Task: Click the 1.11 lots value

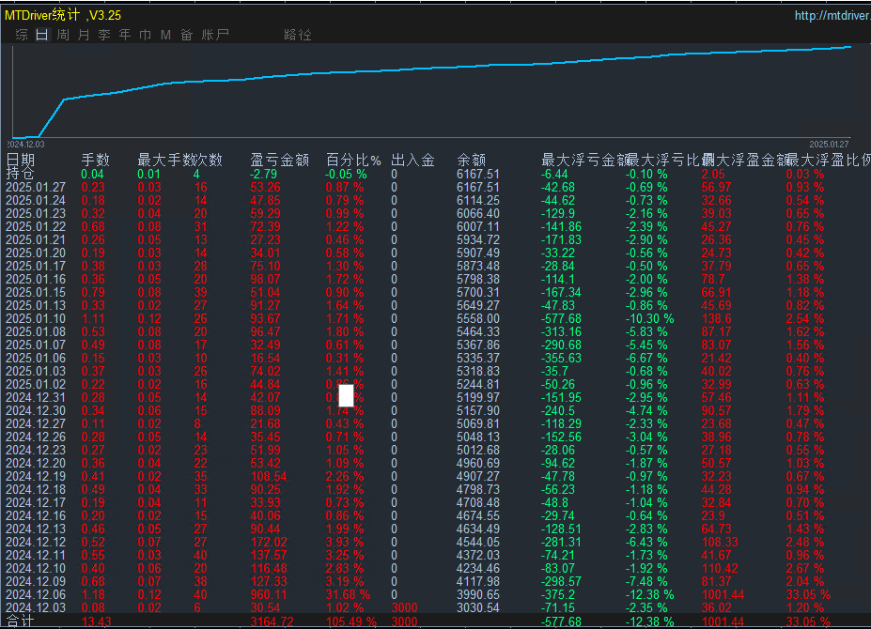Action: [93, 318]
